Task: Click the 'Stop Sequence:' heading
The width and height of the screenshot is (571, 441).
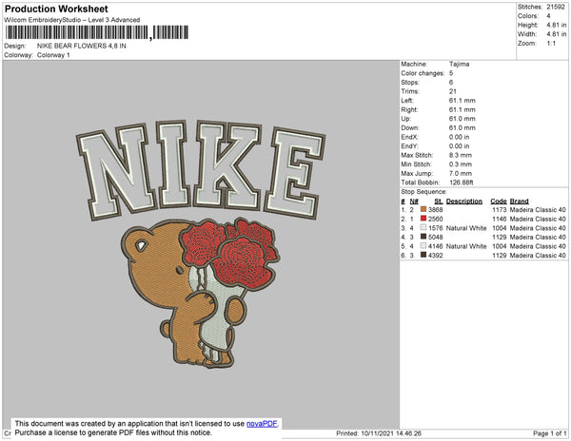Action: click(423, 192)
